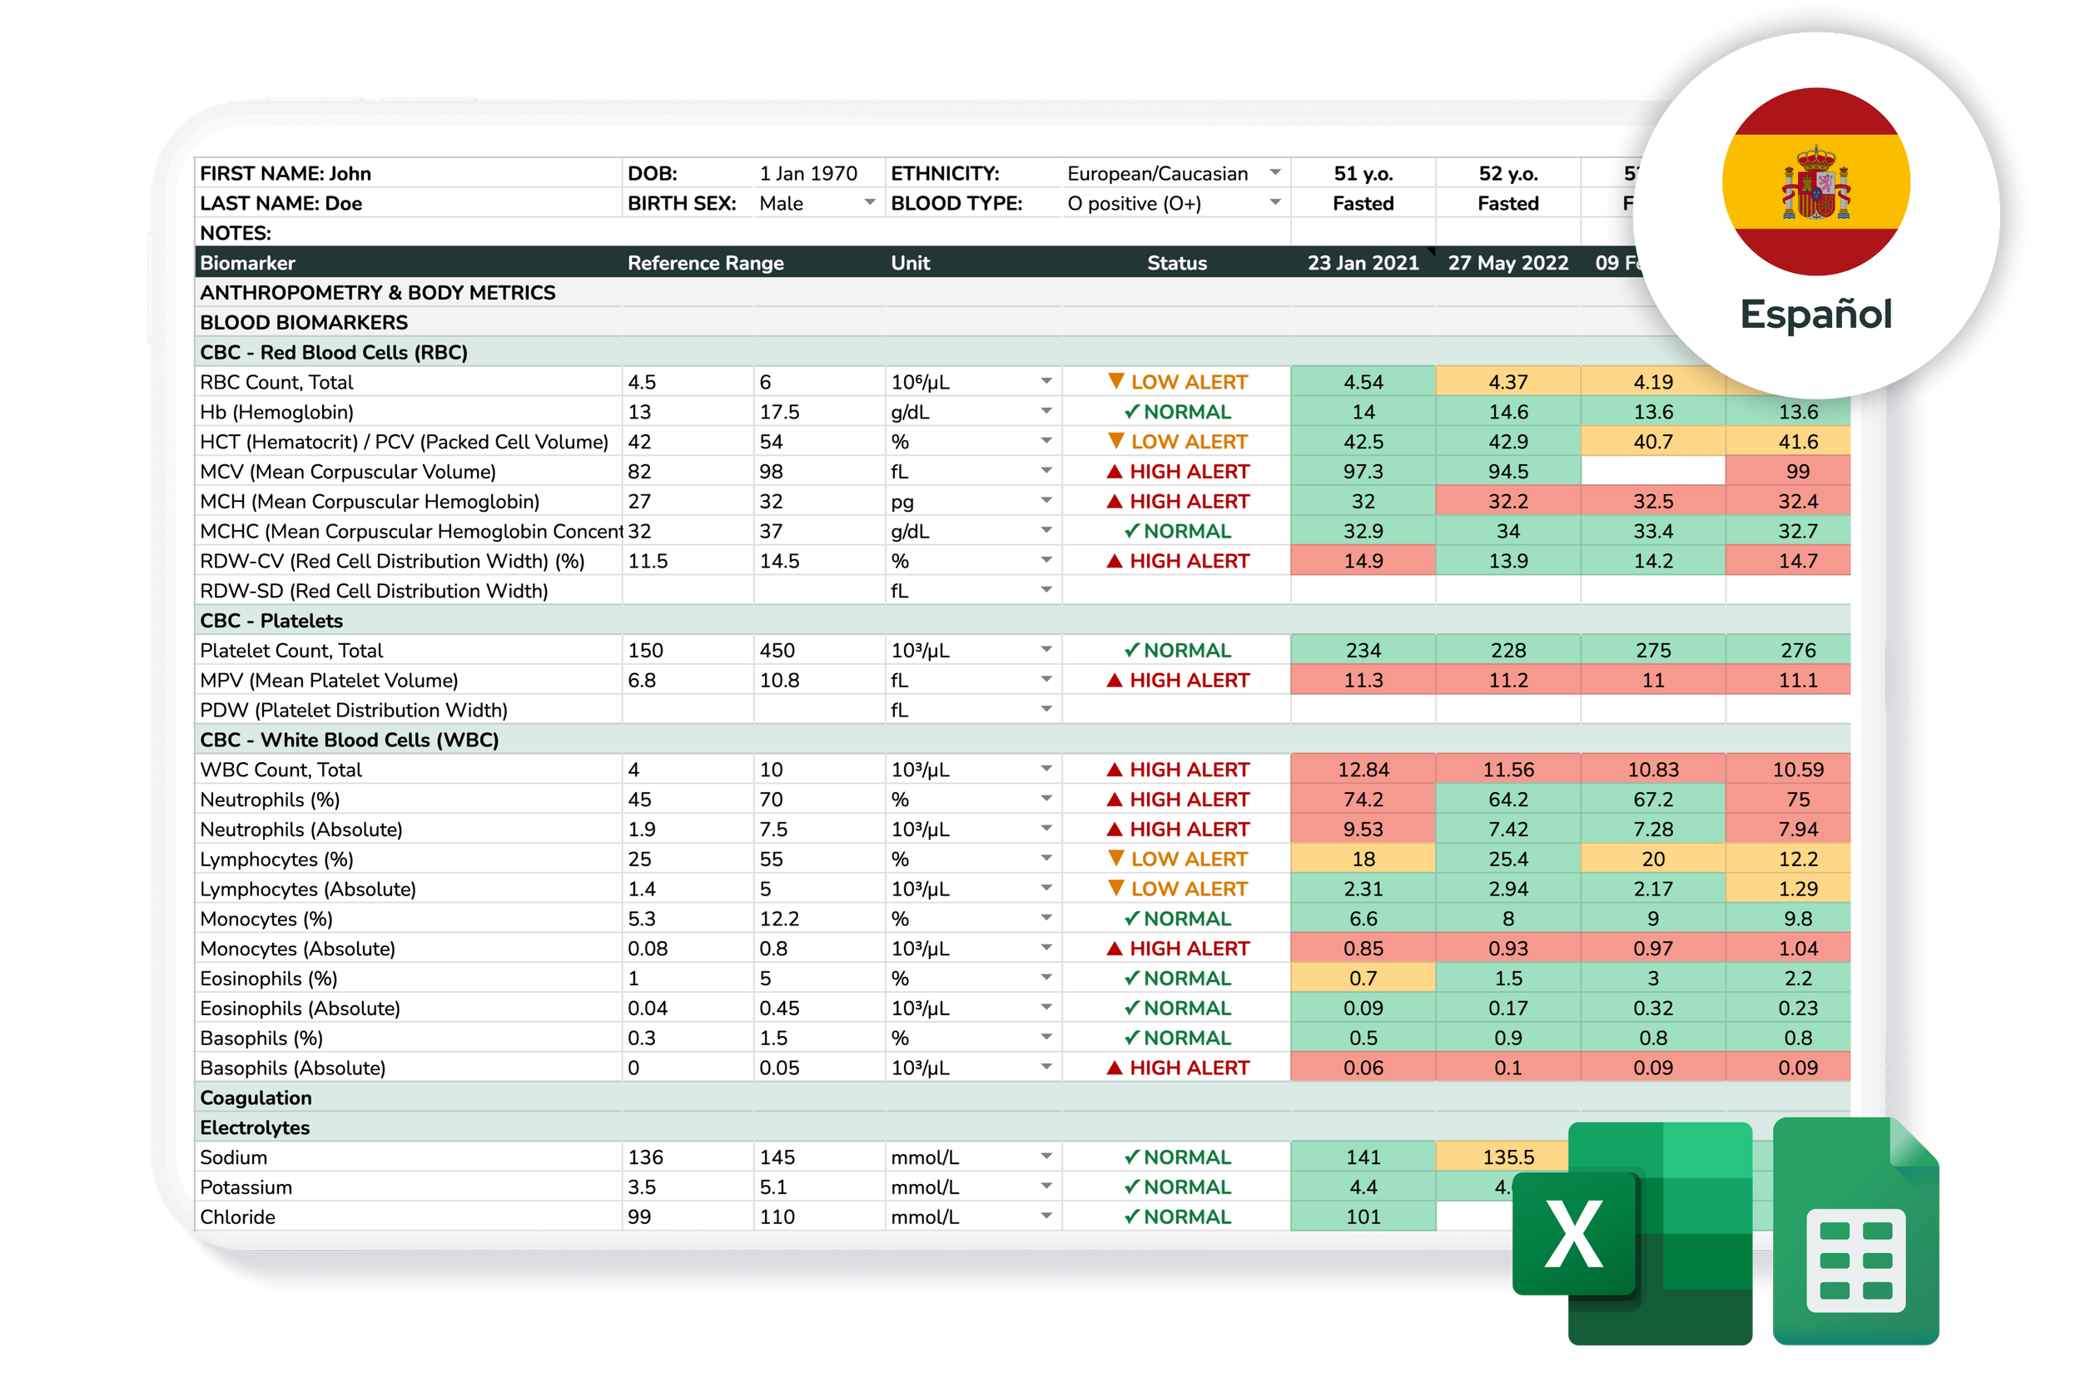This screenshot has height=1383, width=2081.
Task: Open unit dropdown for MPV row
Action: point(1046,680)
